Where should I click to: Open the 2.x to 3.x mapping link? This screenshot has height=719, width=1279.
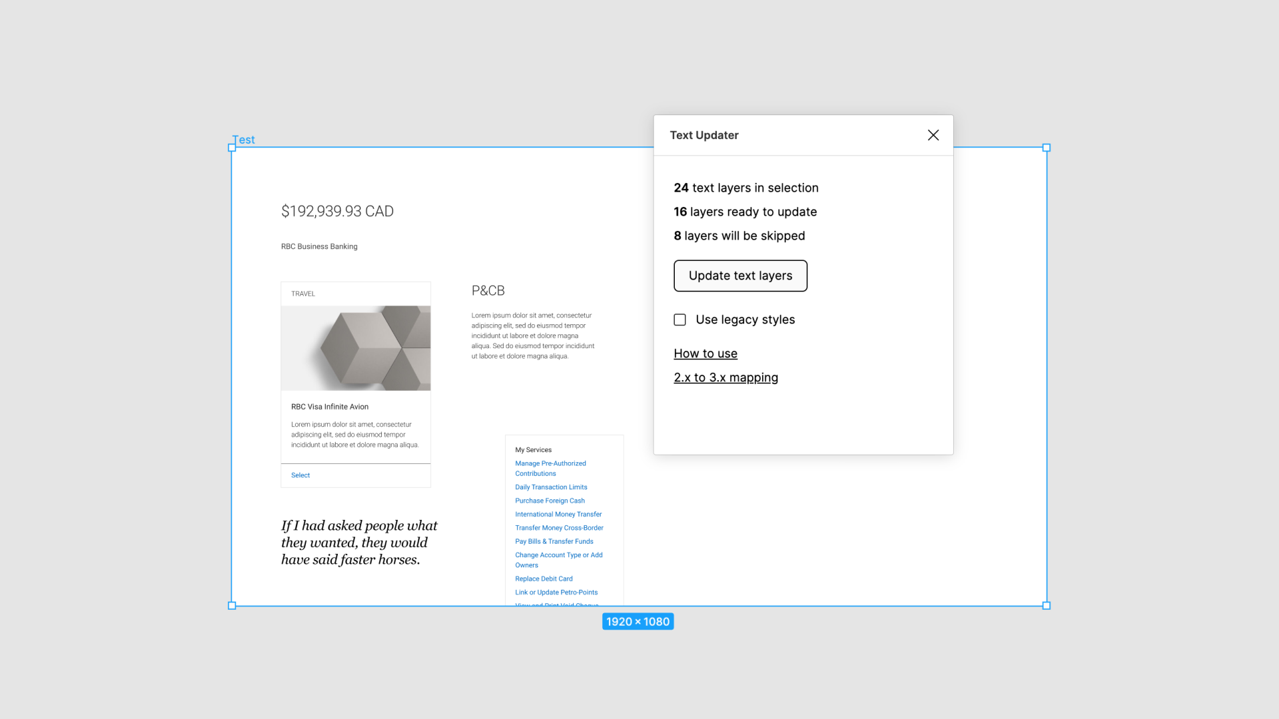click(725, 377)
